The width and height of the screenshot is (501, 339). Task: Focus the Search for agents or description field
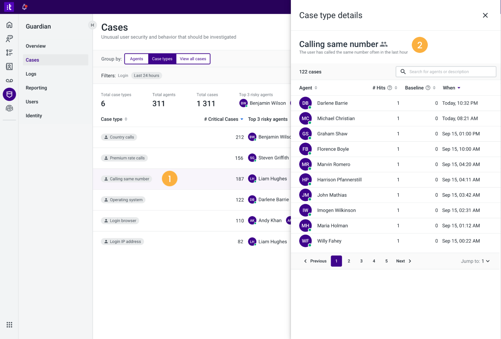click(446, 72)
